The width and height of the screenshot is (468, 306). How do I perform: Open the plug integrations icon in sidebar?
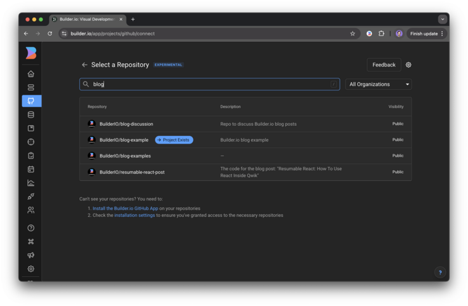click(31, 196)
